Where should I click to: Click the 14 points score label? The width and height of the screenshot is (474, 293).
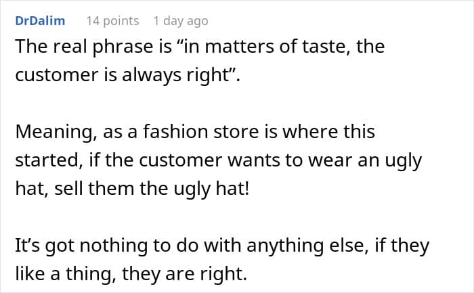click(x=112, y=21)
